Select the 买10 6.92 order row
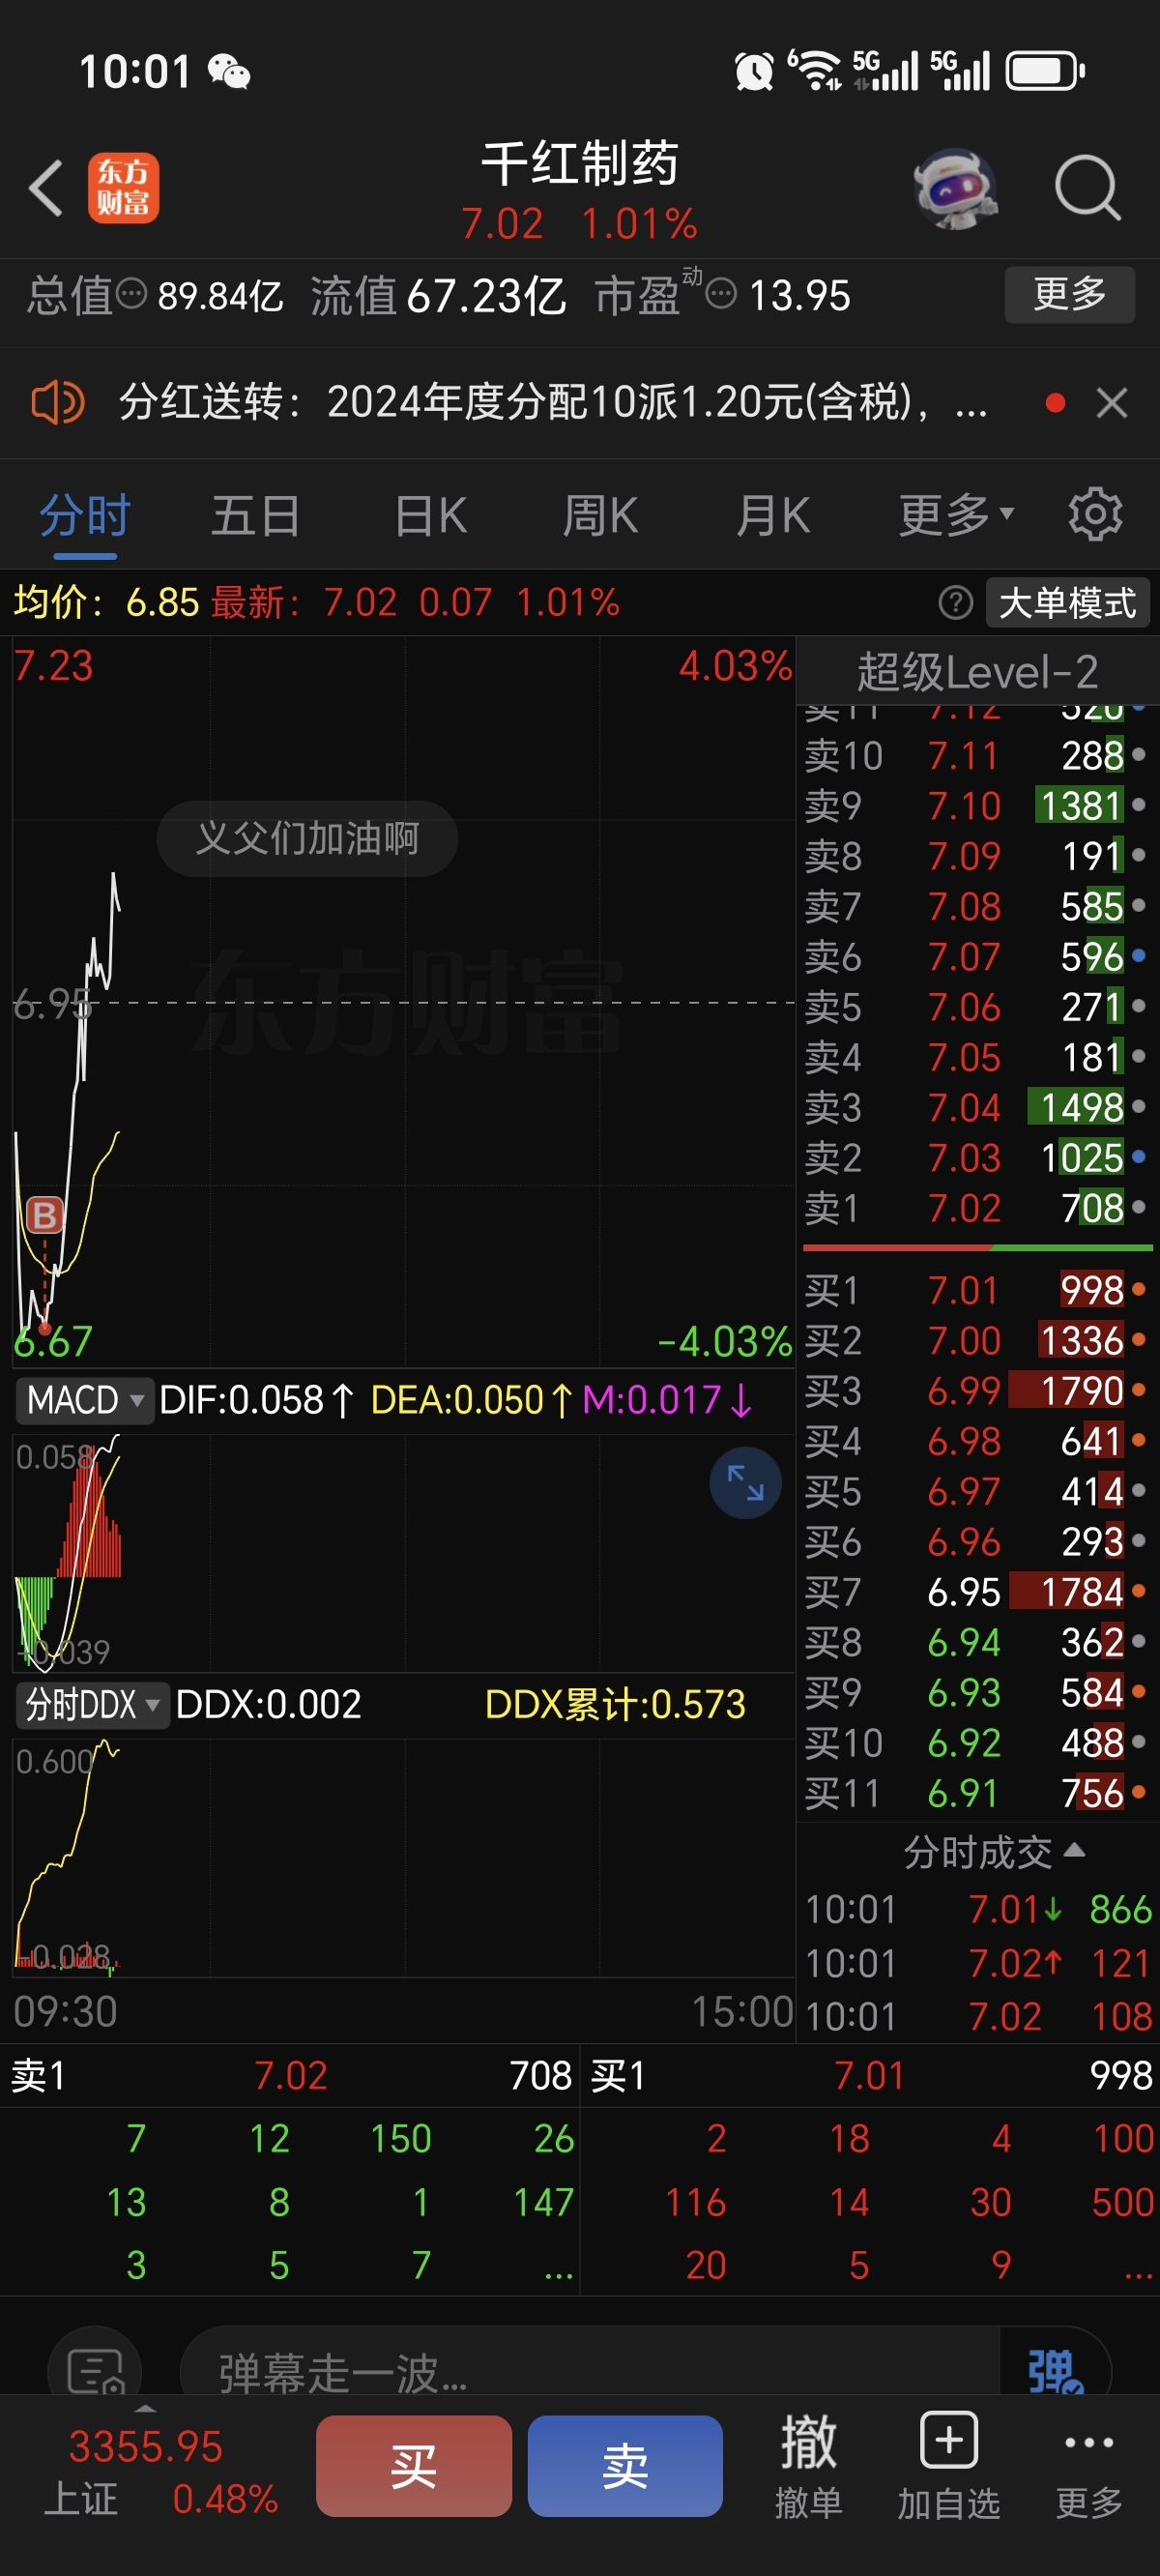This screenshot has height=2576, width=1160. click(977, 1743)
